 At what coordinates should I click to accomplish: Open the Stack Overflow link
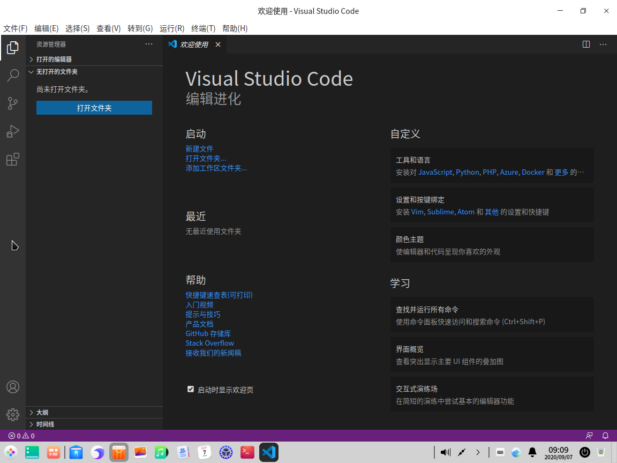pyautogui.click(x=210, y=343)
